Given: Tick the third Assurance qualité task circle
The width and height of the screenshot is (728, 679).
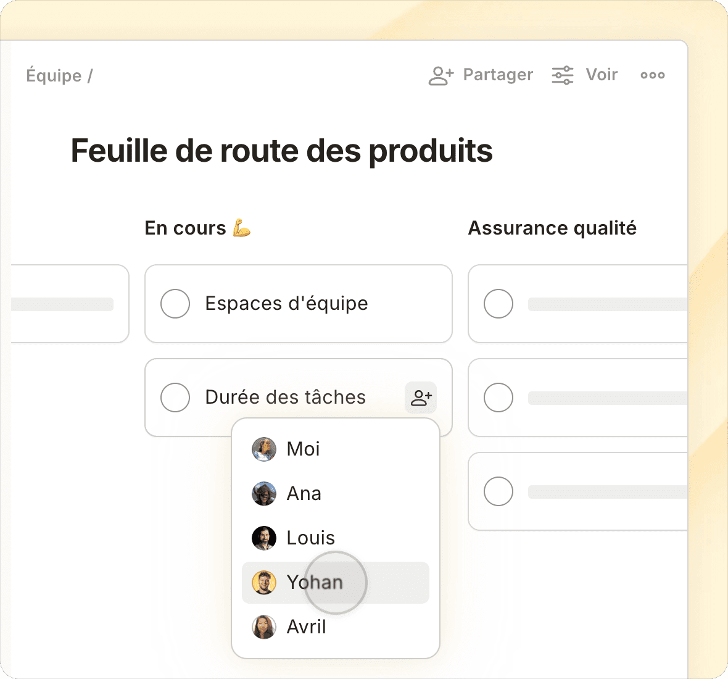Looking at the screenshot, I should (498, 492).
